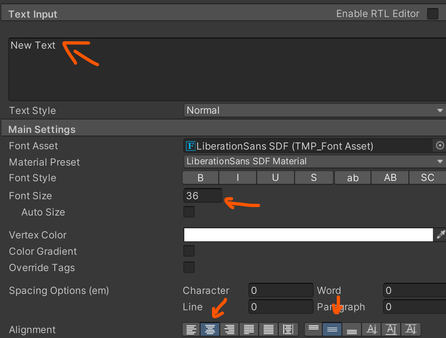Open the Vertex Color swatch
This screenshot has height=338, width=446.
coord(308,234)
